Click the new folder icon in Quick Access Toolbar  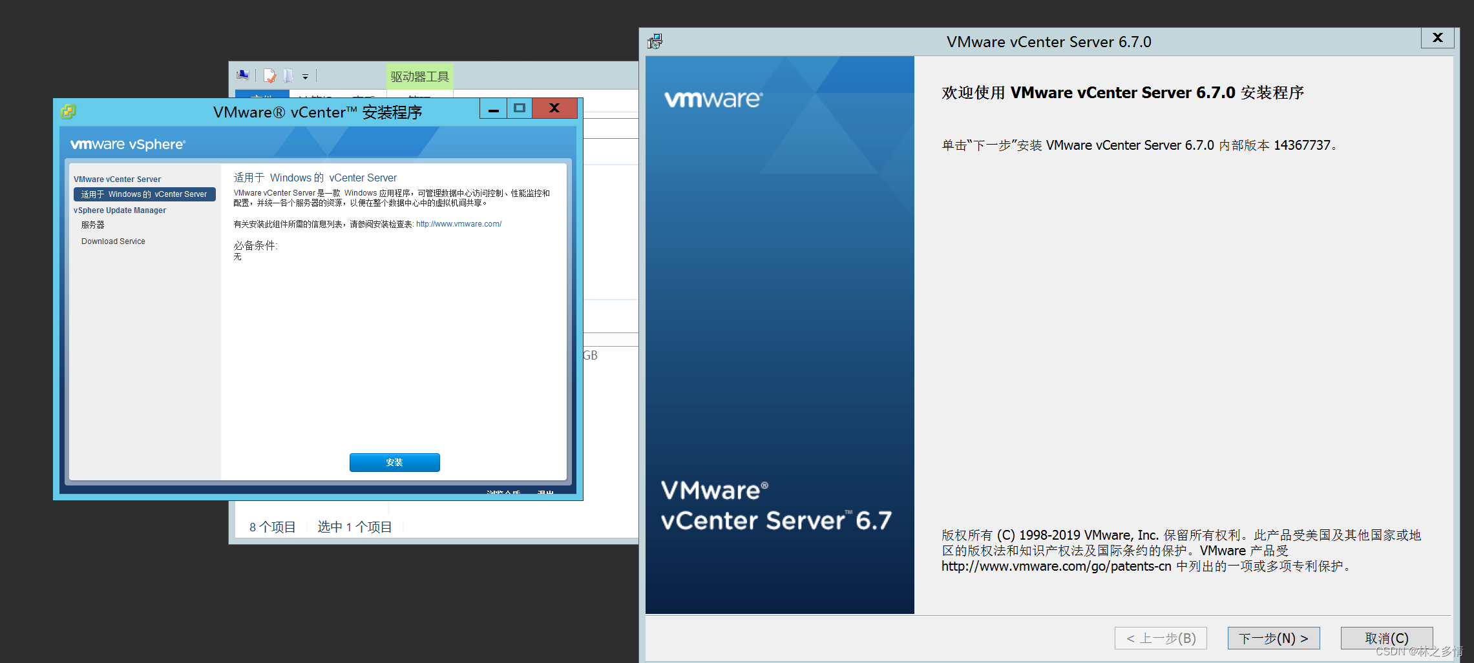click(x=288, y=75)
